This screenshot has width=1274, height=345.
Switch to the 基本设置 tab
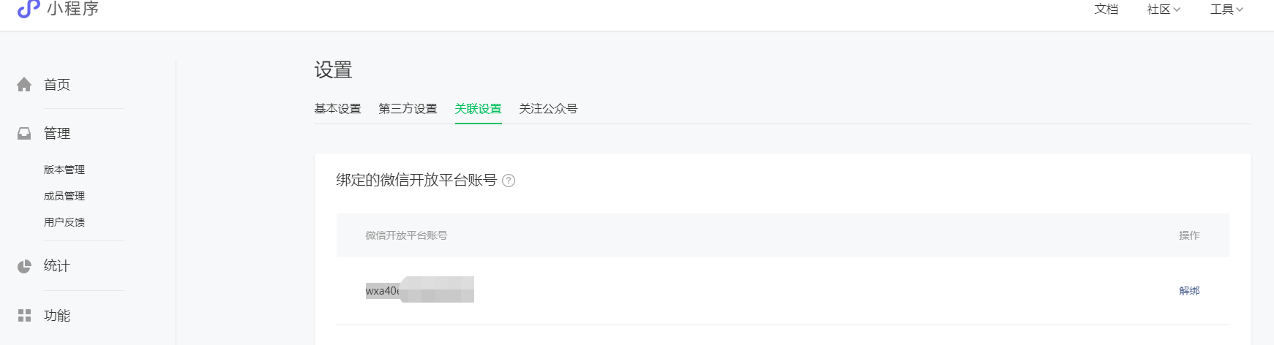click(337, 109)
